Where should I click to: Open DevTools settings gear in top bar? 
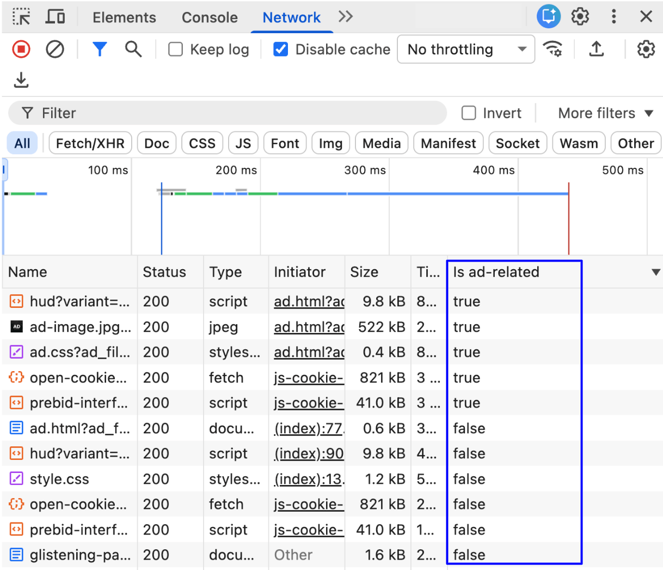click(580, 16)
